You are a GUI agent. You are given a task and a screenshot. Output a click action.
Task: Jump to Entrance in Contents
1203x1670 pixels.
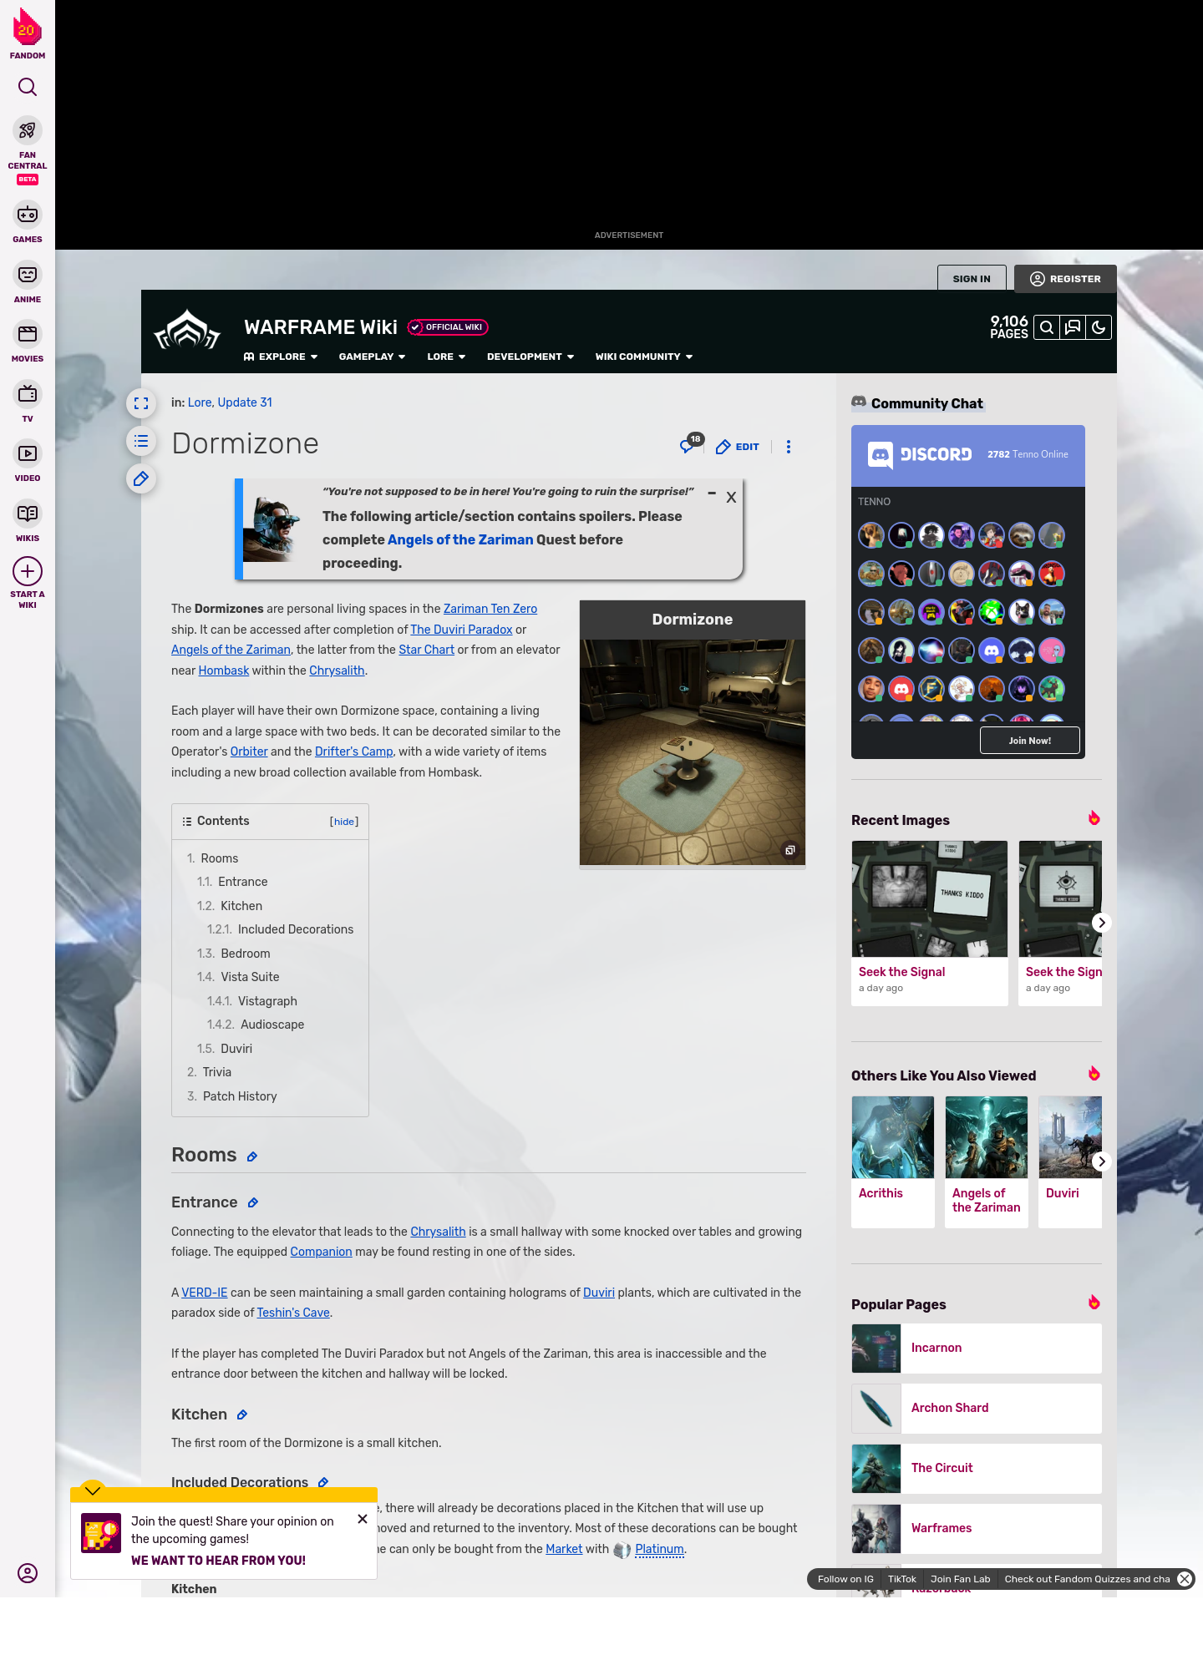[x=232, y=882]
